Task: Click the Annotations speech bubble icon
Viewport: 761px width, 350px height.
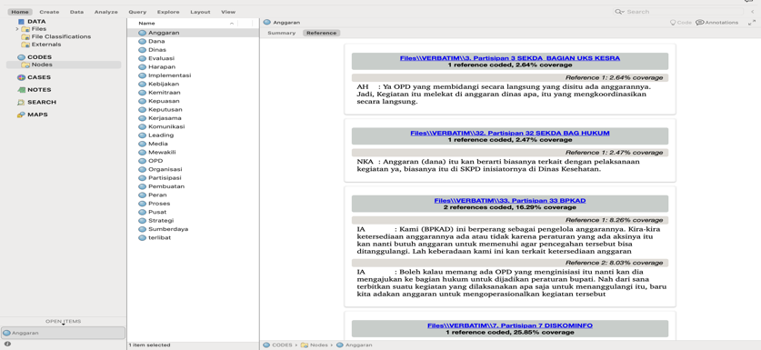Action: pyautogui.click(x=699, y=23)
